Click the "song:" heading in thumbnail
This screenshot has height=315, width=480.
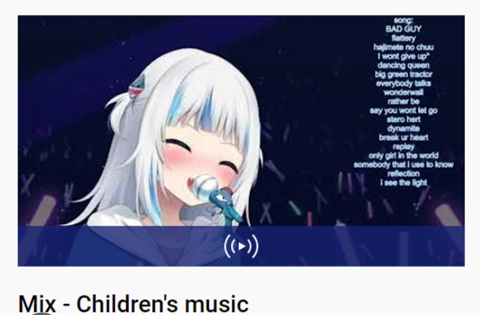pyautogui.click(x=403, y=20)
